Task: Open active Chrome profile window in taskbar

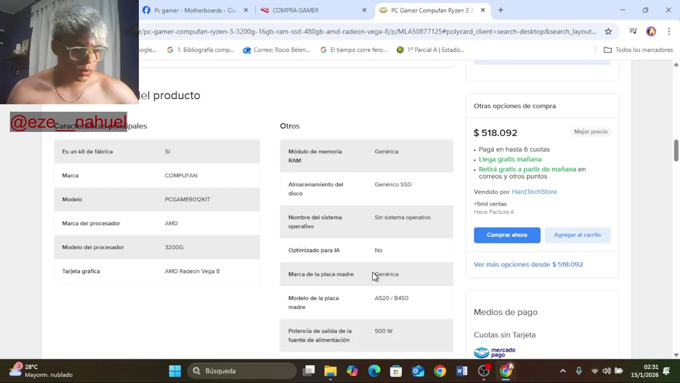Action: click(x=506, y=371)
